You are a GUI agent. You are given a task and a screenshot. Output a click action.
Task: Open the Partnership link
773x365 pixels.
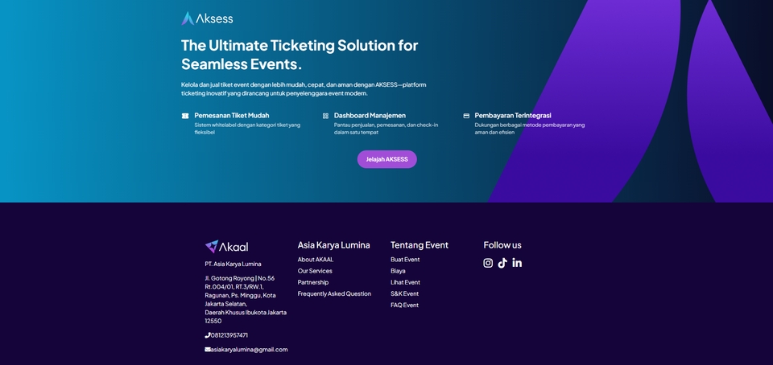(x=313, y=282)
